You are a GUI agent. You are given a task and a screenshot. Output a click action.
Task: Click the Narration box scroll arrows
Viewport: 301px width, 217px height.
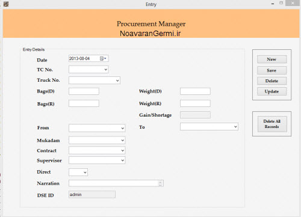160,183
